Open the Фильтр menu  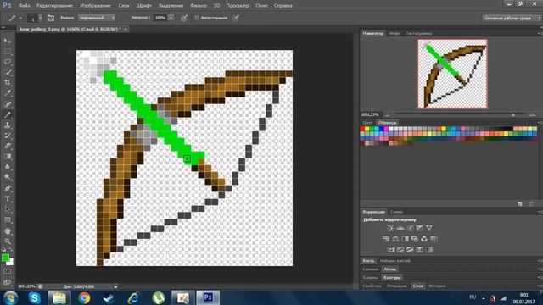(198, 6)
